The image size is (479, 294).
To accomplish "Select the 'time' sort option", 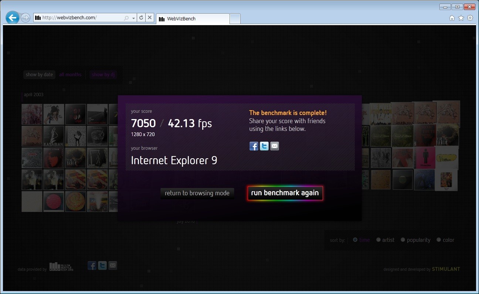I will tap(361, 240).
